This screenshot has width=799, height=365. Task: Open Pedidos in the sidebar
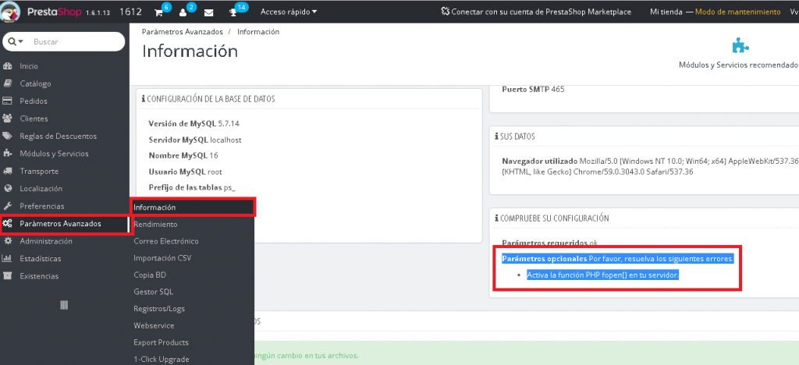(x=34, y=101)
